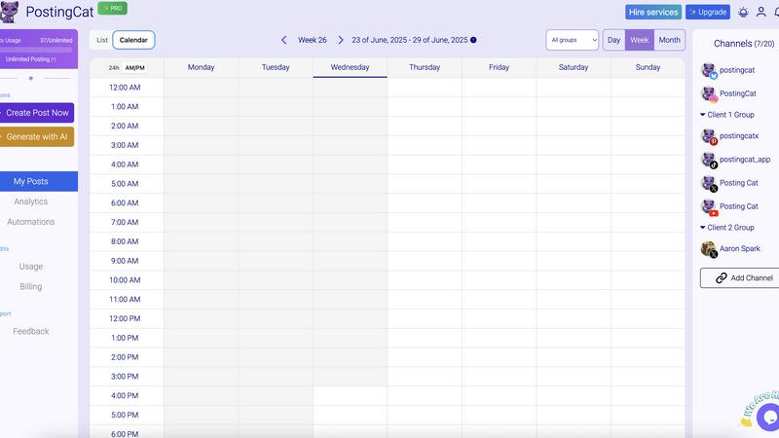Click the Channels (7/20) heading
Screen dimensions: 779x438
pyautogui.click(x=744, y=44)
